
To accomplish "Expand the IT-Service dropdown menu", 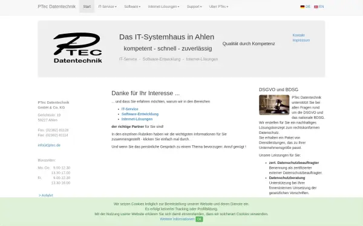I will tap(107, 7).
